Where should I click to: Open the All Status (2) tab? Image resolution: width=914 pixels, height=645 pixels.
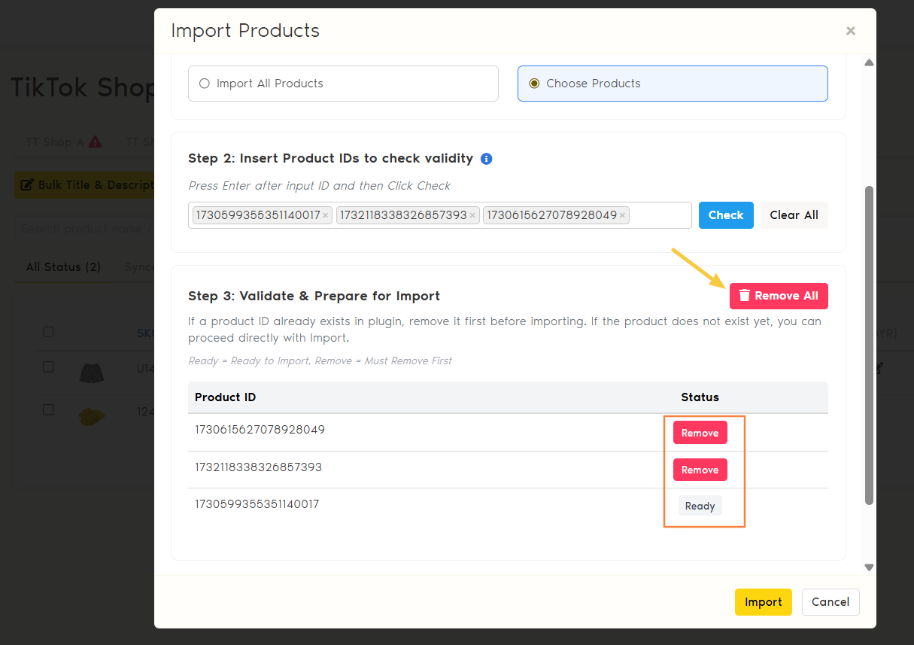[63, 267]
